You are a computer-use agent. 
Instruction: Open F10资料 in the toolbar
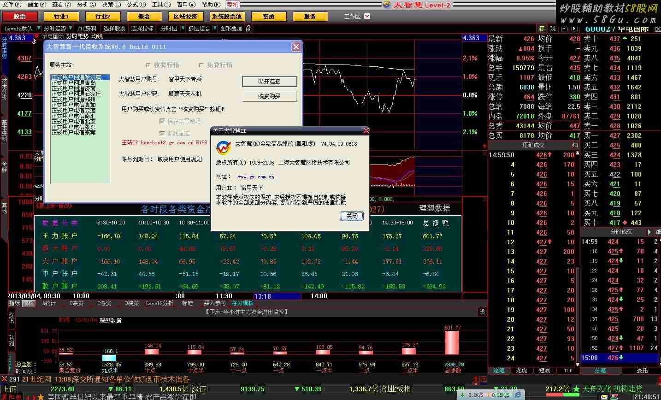point(87,29)
